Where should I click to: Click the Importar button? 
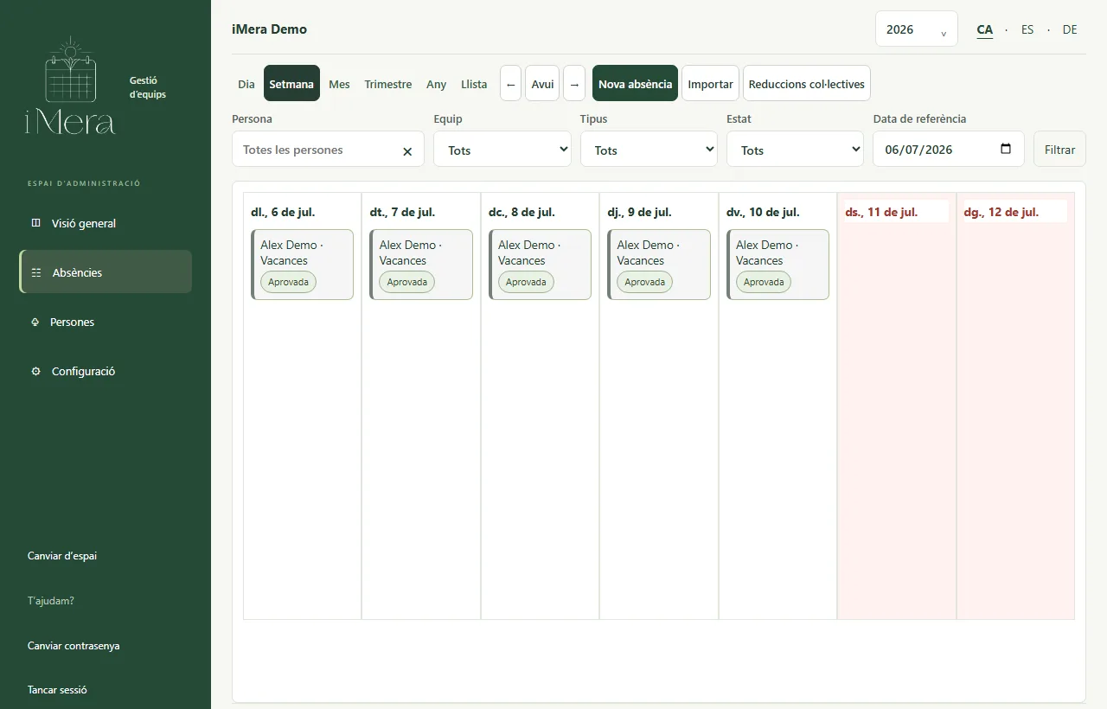[x=710, y=84]
